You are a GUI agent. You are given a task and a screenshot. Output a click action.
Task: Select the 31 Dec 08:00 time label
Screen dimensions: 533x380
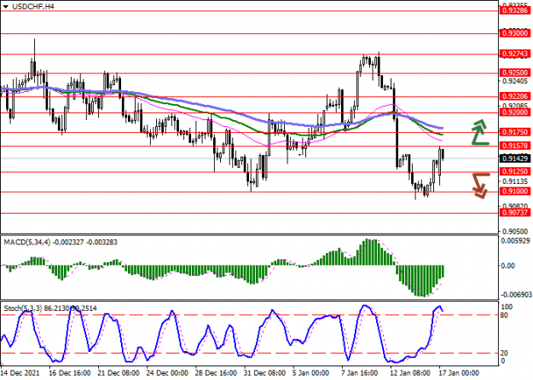265,373
